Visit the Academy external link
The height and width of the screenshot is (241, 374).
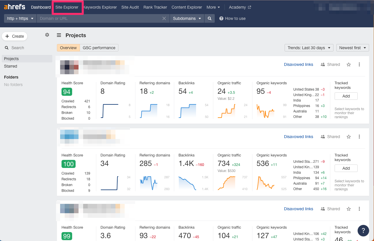240,7
